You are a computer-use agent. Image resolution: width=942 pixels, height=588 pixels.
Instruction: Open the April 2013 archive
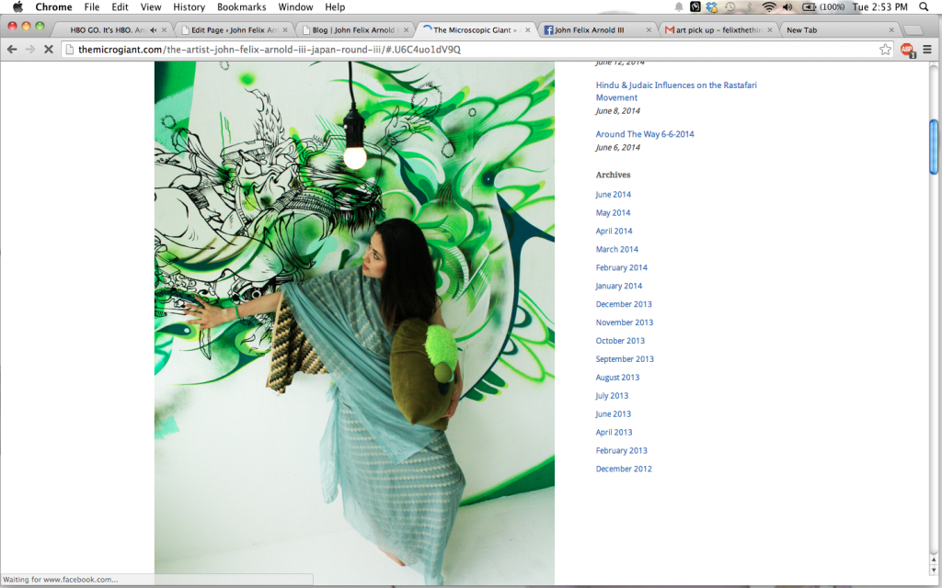coord(614,433)
